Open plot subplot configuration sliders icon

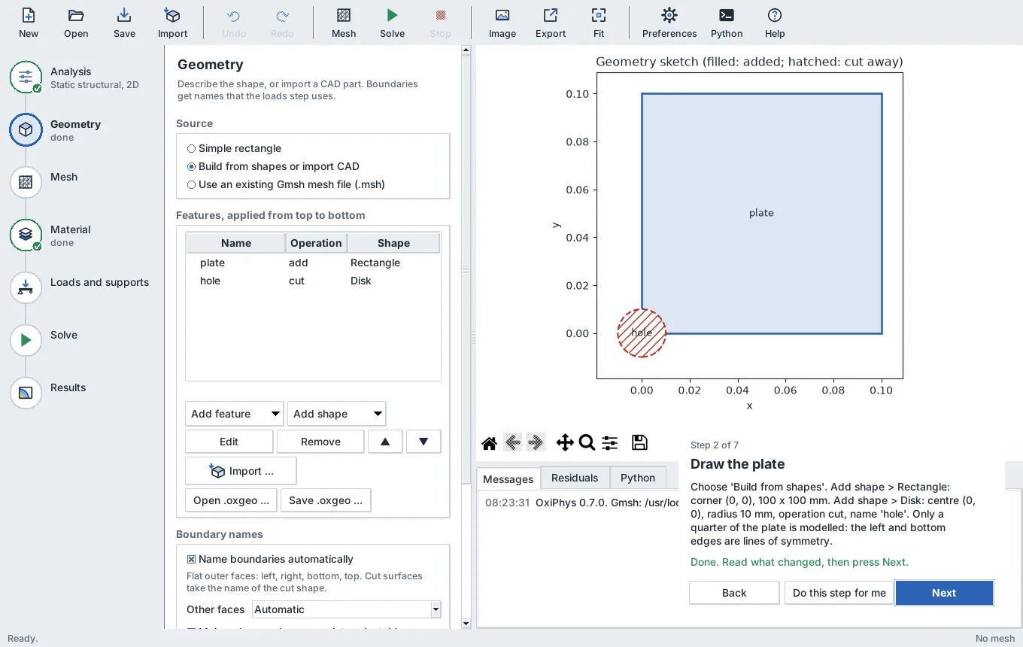tap(610, 442)
